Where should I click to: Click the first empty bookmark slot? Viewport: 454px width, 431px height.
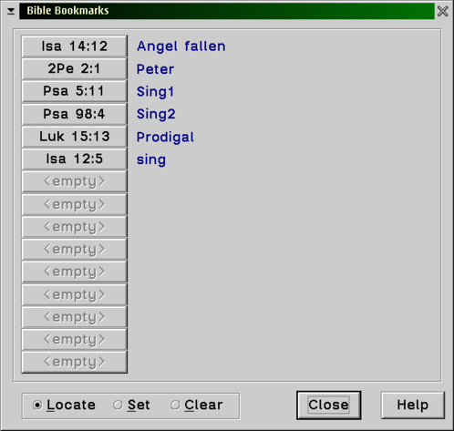75,181
